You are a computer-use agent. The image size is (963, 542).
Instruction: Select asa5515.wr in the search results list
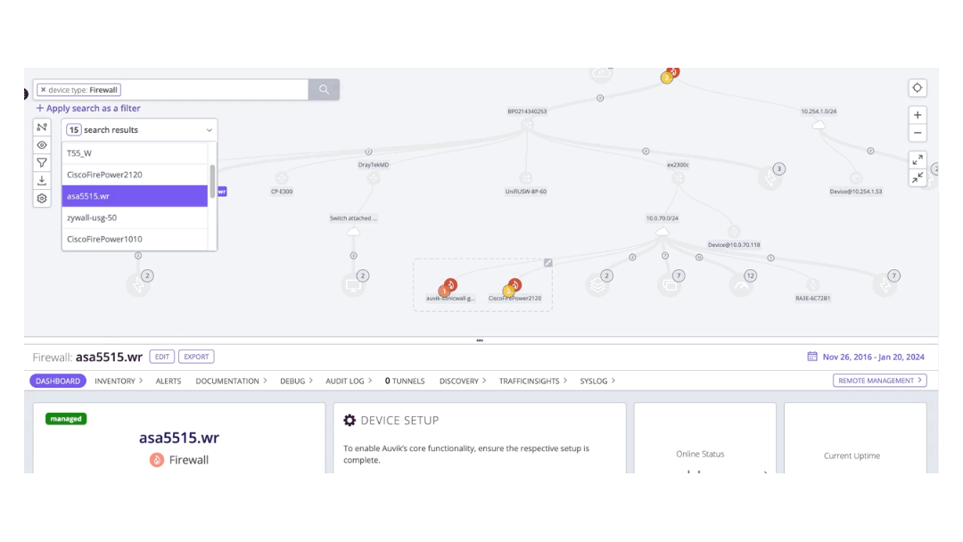coord(135,196)
